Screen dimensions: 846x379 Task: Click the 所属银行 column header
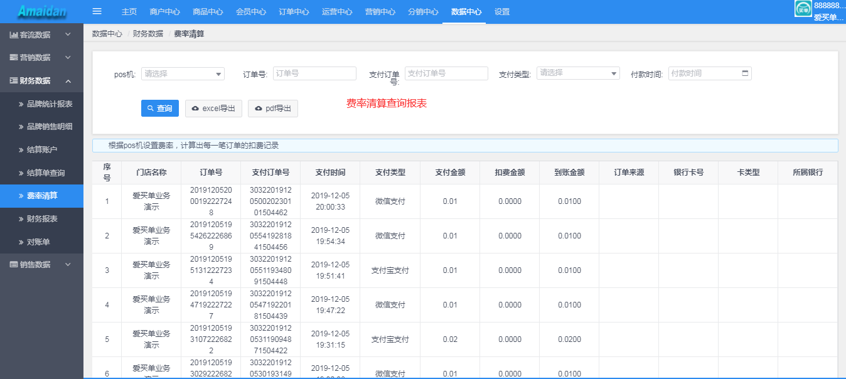tap(808, 173)
